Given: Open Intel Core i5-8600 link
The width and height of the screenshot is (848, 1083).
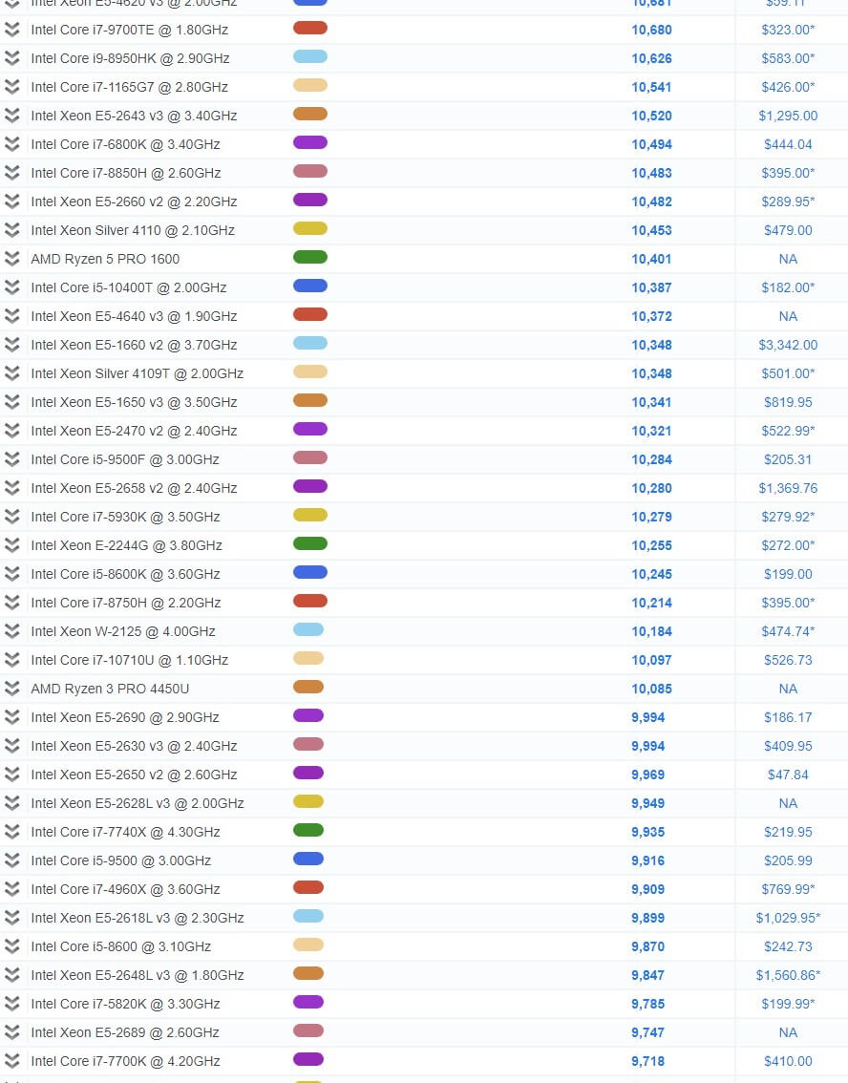Looking at the screenshot, I should [121, 946].
